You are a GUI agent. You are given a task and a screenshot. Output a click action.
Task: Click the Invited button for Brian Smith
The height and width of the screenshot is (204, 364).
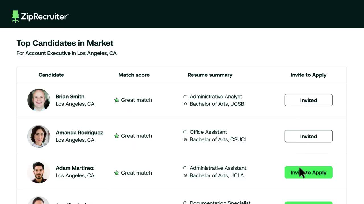(308, 100)
